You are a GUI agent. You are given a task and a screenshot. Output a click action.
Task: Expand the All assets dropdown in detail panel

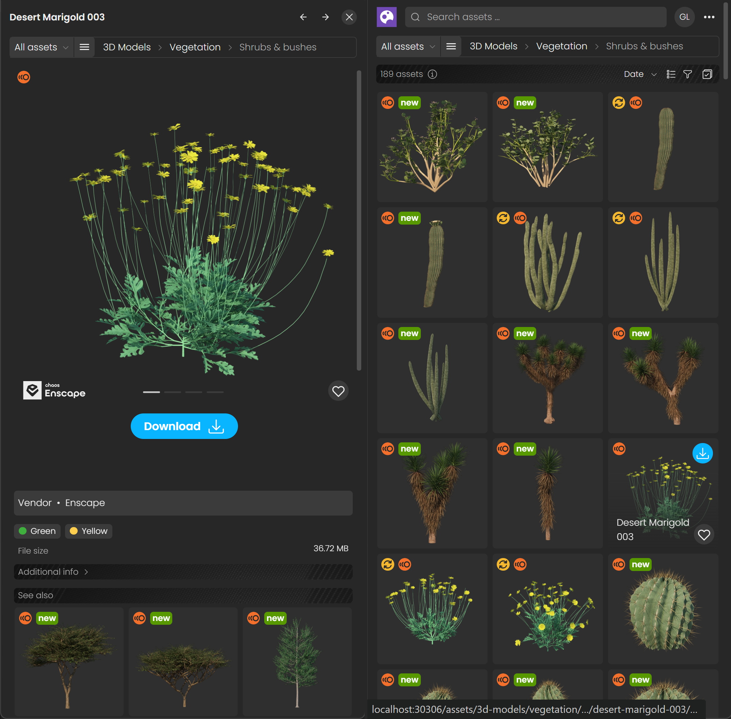click(x=41, y=47)
